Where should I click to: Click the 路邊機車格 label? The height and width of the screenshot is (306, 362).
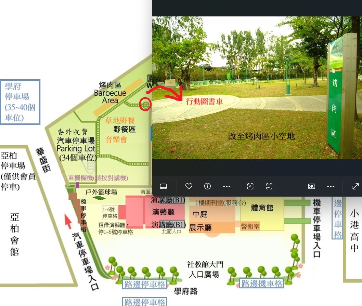pyautogui.click(x=262, y=283)
